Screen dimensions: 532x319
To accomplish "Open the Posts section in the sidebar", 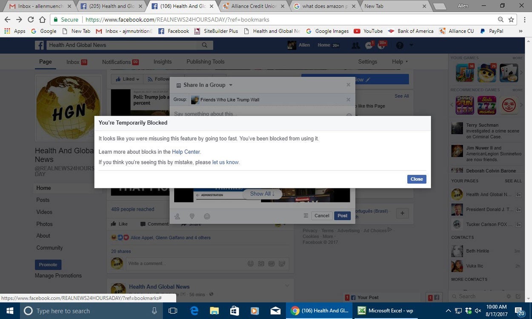I will (43, 200).
